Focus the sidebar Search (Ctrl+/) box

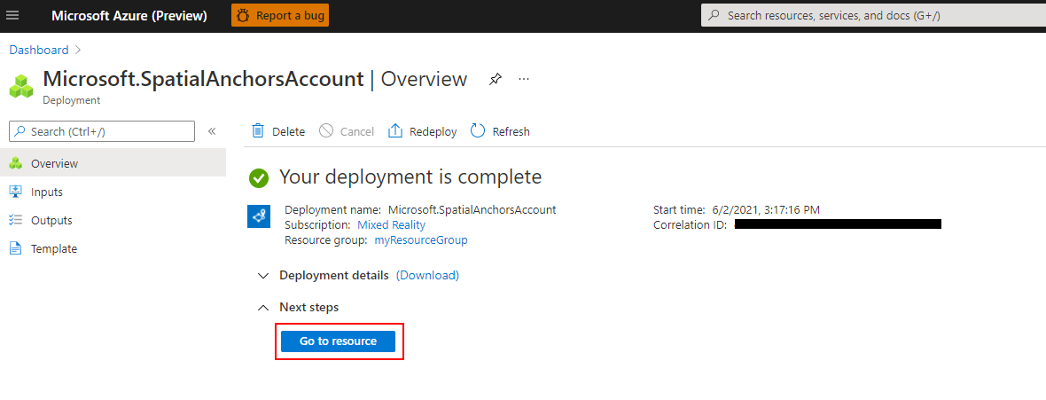(x=102, y=131)
